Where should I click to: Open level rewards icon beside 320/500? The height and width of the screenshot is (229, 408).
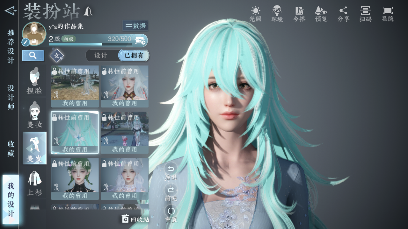point(140,40)
